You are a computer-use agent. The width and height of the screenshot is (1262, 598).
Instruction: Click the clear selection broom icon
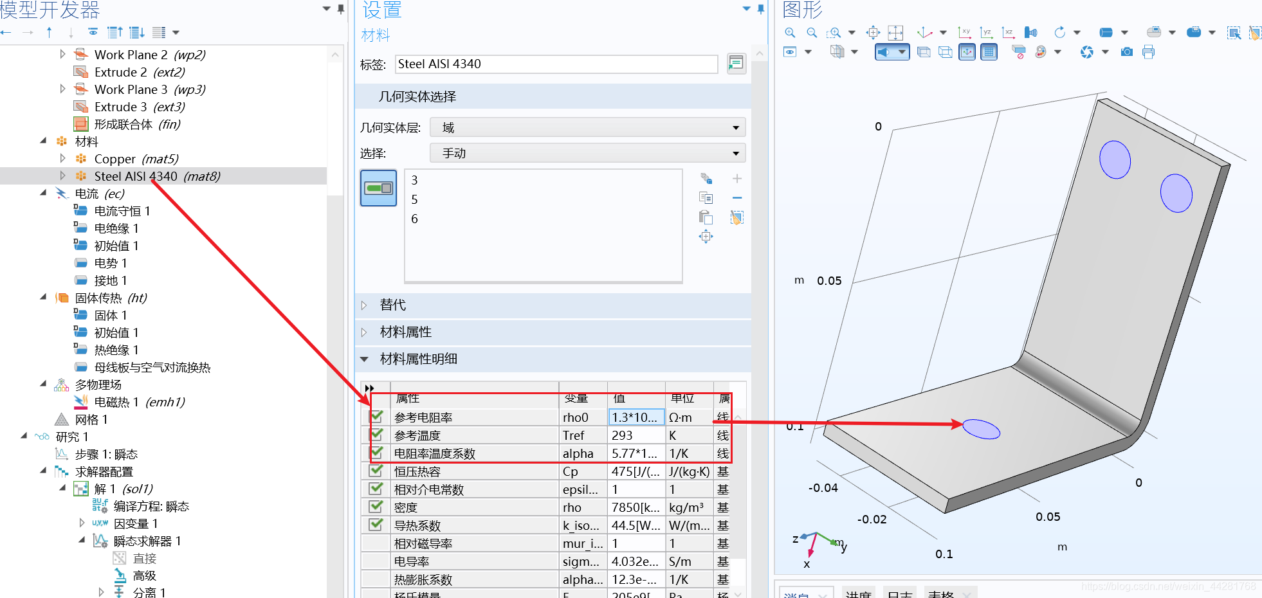pyautogui.click(x=737, y=217)
